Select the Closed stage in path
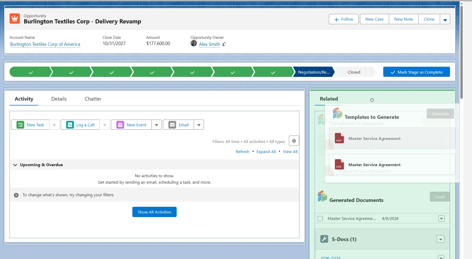Screen dimensions: 472x259 tap(354, 72)
